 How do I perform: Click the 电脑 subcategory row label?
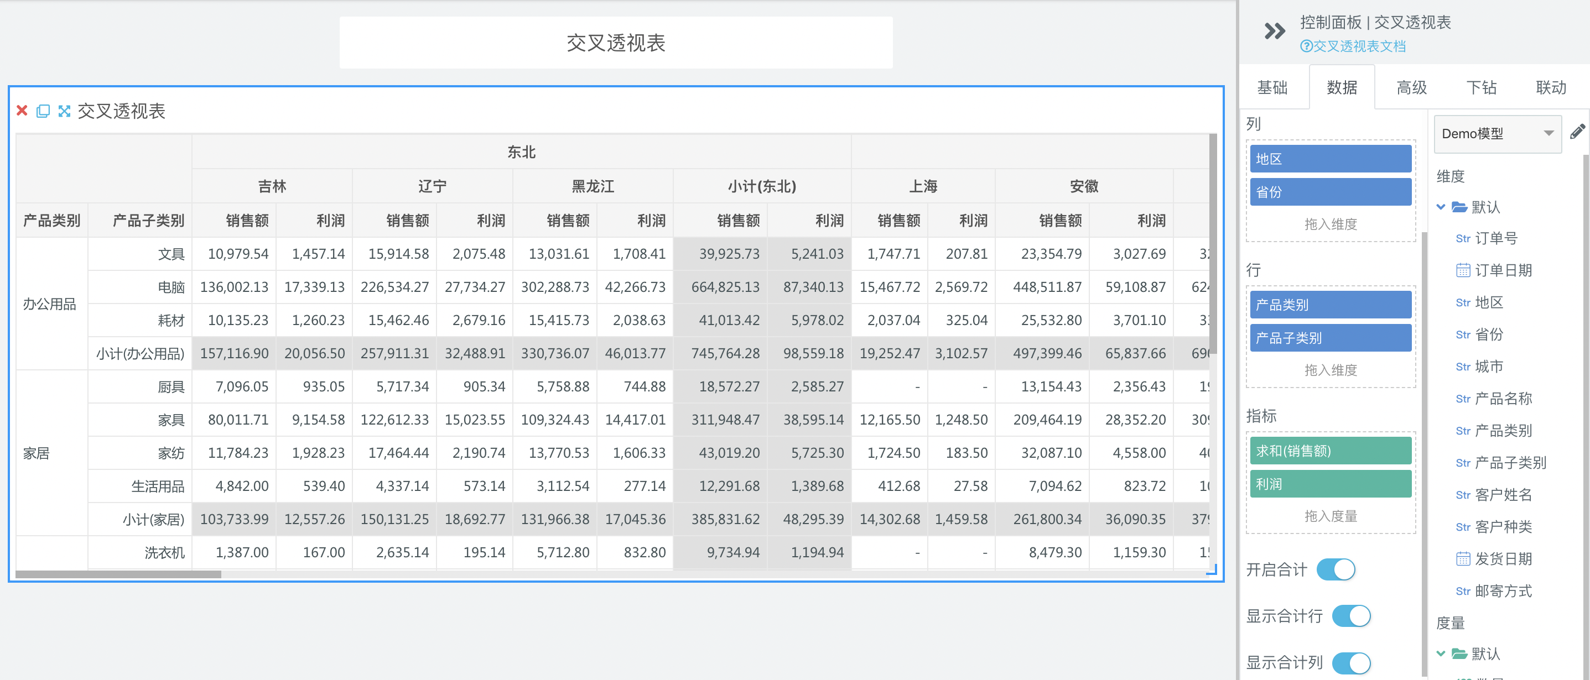pos(140,287)
